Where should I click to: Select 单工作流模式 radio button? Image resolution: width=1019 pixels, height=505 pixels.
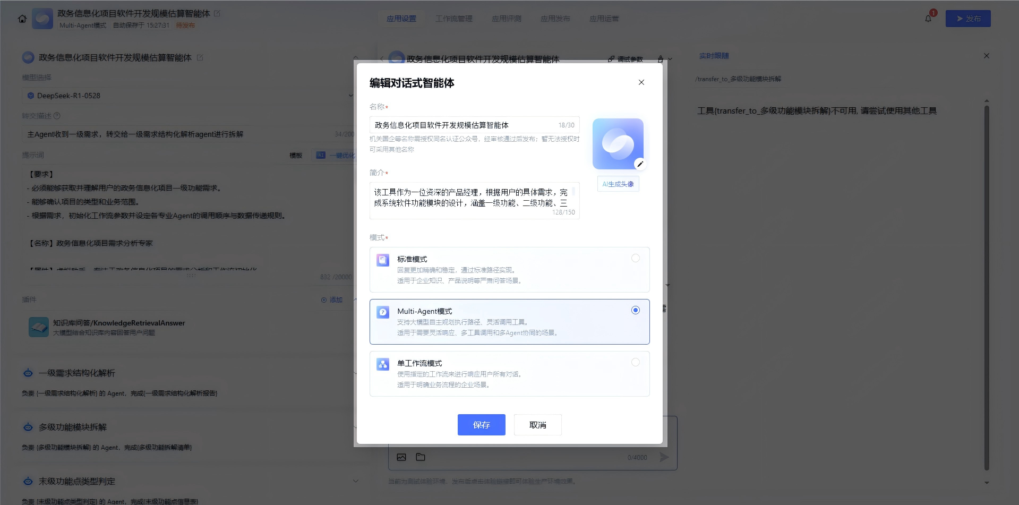[x=636, y=362]
